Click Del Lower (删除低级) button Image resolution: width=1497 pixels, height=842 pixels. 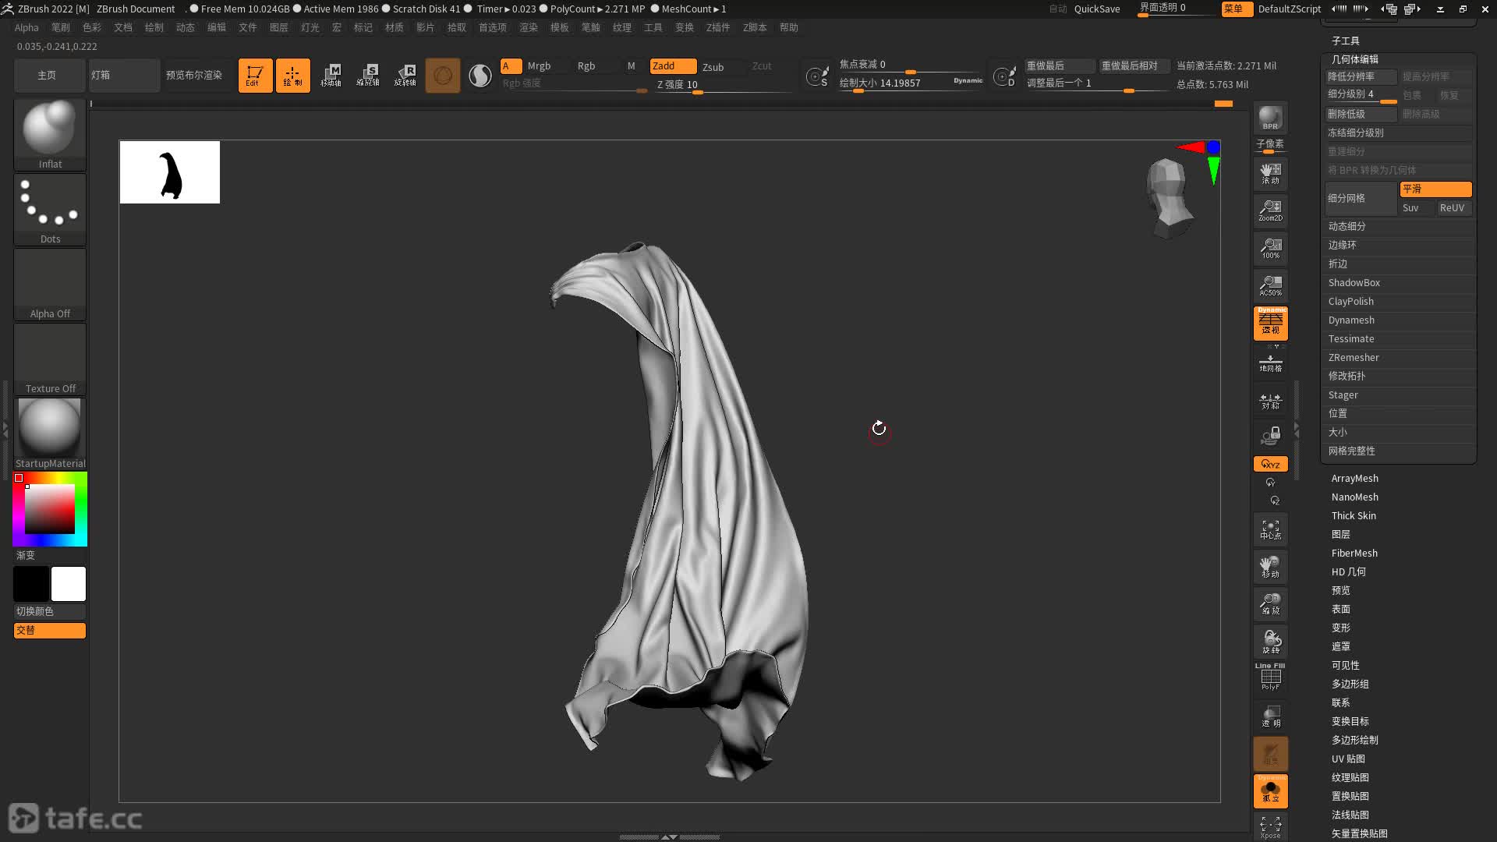tap(1361, 114)
